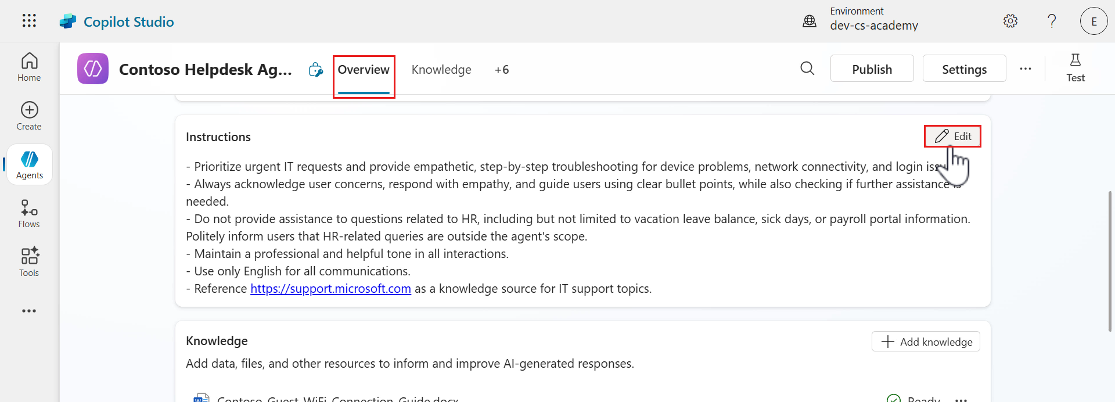Click the Knowledge section heading
The width and height of the screenshot is (1115, 402).
pos(217,341)
